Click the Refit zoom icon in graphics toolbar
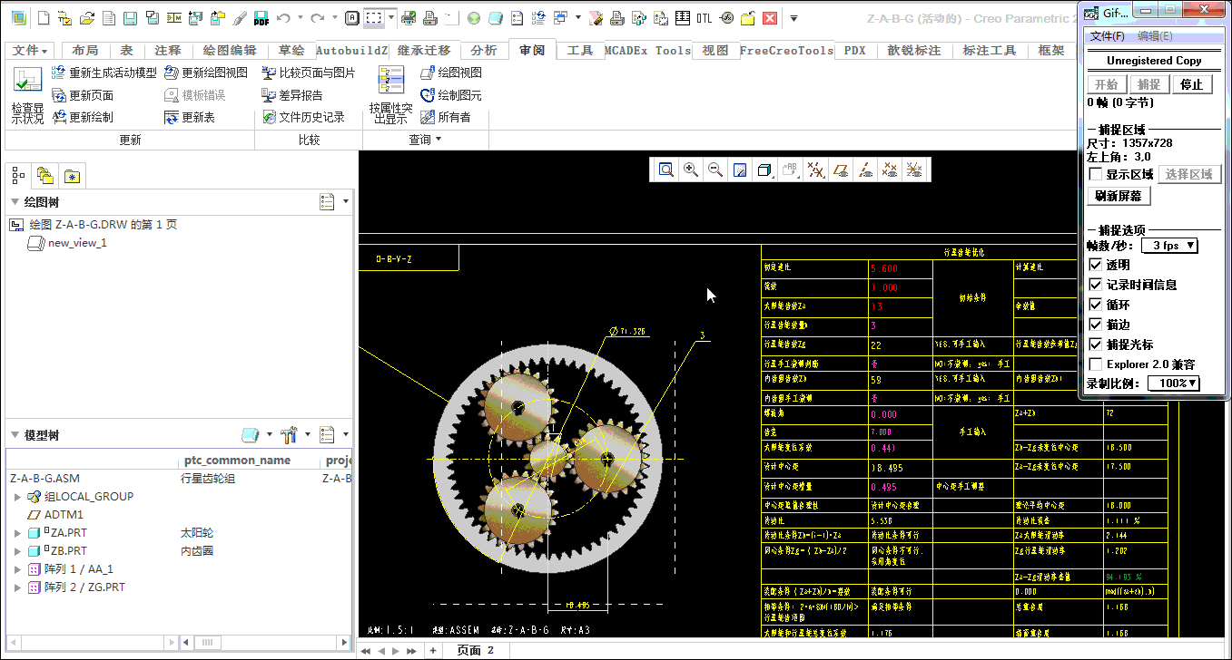1232x660 pixels. click(666, 170)
